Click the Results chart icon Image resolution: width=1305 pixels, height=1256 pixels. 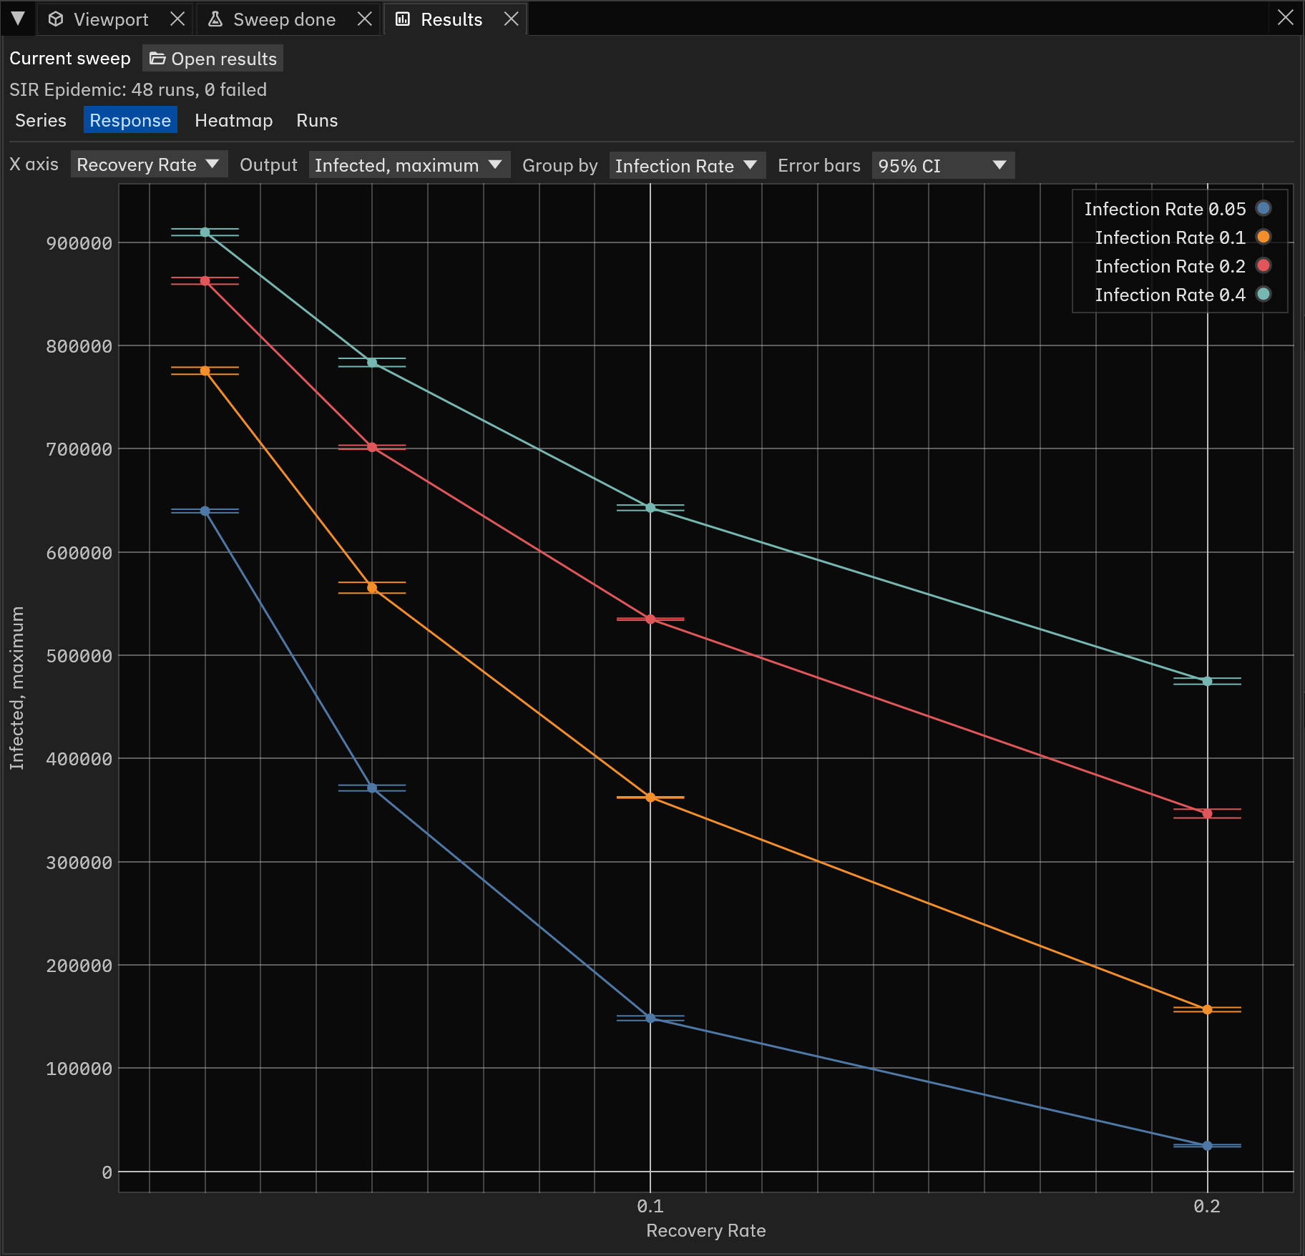(403, 19)
